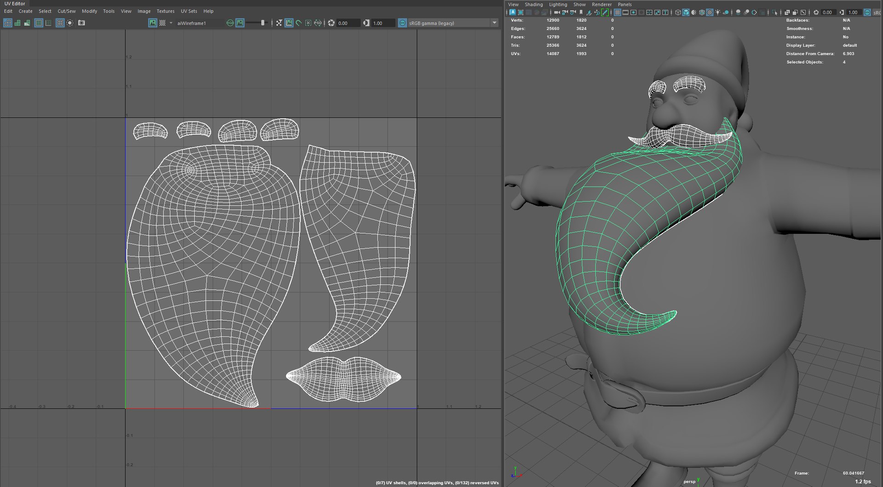Toggle safe title icon in viewport
This screenshot has width=883, height=487.
pyautogui.click(x=665, y=12)
